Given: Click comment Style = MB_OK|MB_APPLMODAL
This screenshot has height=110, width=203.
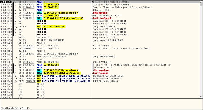Looking at the screenshot, I should 111,2.
